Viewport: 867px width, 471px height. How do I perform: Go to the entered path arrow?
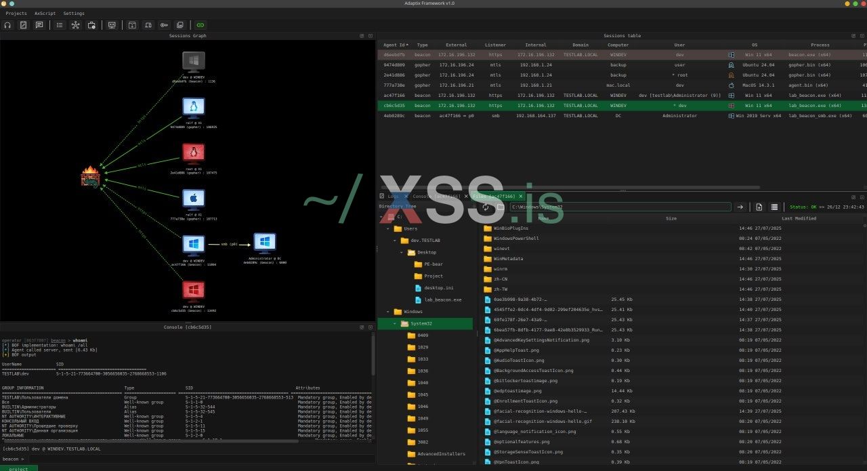tap(740, 207)
